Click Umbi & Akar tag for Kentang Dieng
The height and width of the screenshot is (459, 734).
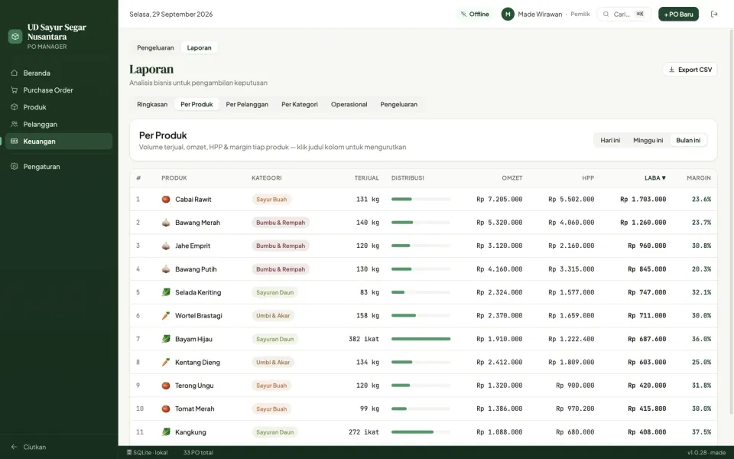click(x=273, y=362)
